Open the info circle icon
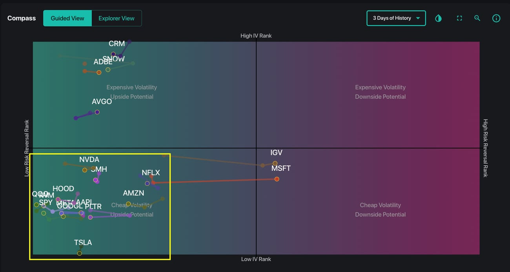 [x=496, y=18]
